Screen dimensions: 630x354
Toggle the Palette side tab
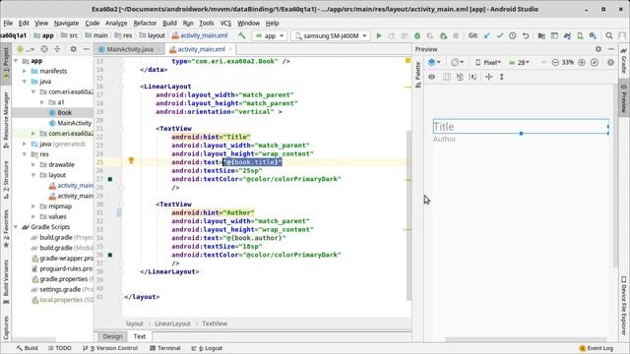click(x=417, y=75)
